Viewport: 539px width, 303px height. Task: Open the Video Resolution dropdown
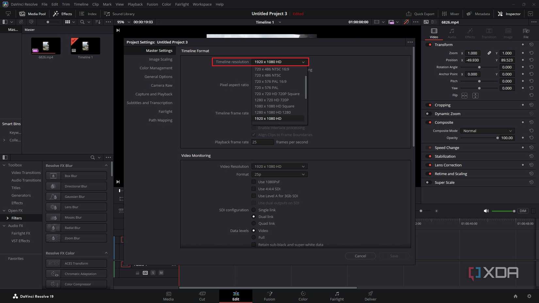pos(279,166)
